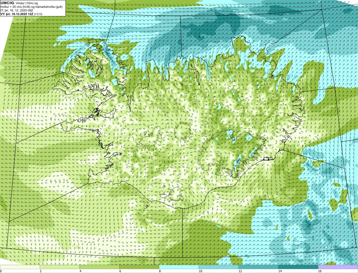358x273 pixels.
Task: Click the legend scale label "8"
Action: coord(160,271)
